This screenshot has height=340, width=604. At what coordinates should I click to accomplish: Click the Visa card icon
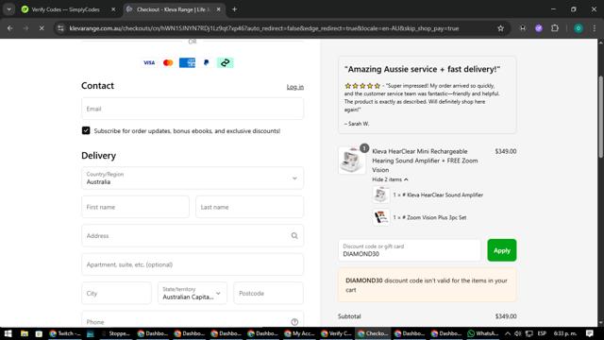(149, 62)
